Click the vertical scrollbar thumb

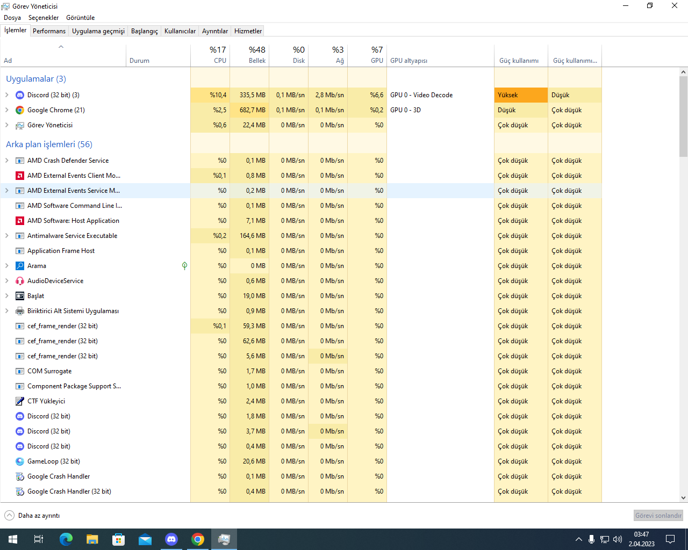pos(683,116)
